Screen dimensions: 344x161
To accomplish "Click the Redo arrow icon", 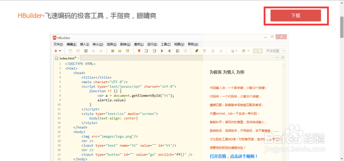I will (x=101, y=51).
